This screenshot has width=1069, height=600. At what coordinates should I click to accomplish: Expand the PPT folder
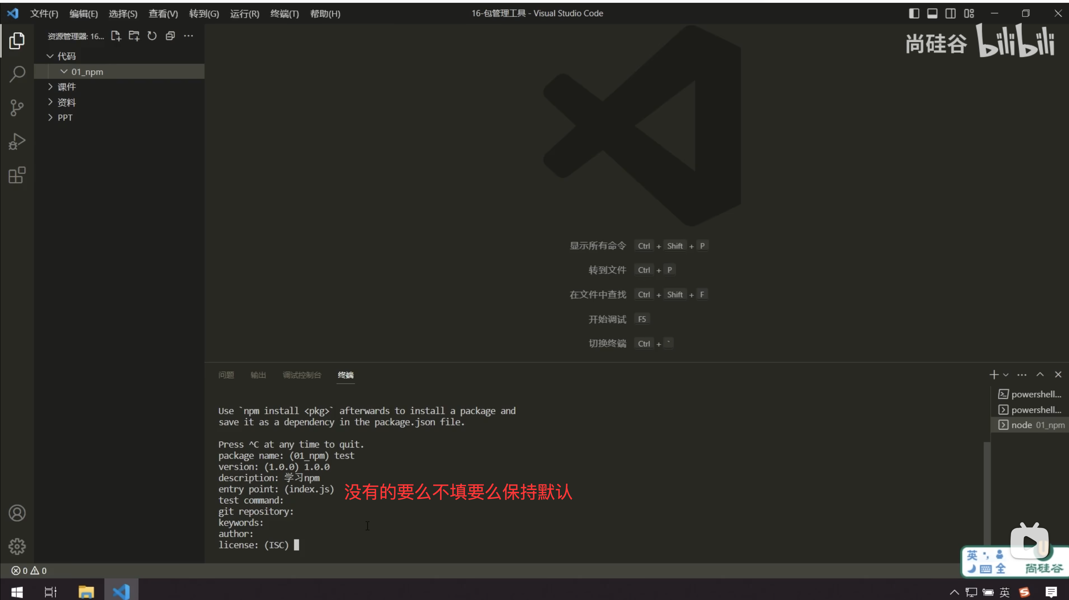click(x=65, y=117)
